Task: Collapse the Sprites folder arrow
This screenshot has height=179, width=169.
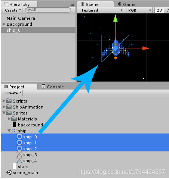Action: tap(4, 113)
